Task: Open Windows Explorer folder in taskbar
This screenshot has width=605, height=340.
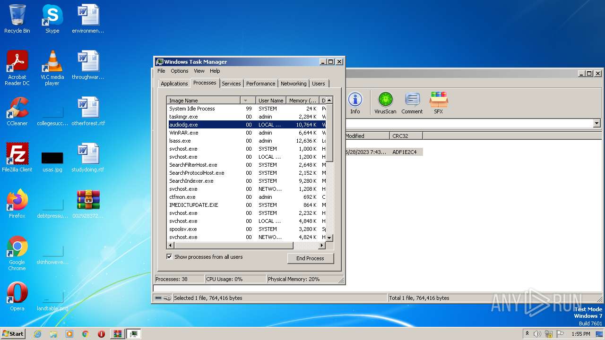Action: point(53,334)
